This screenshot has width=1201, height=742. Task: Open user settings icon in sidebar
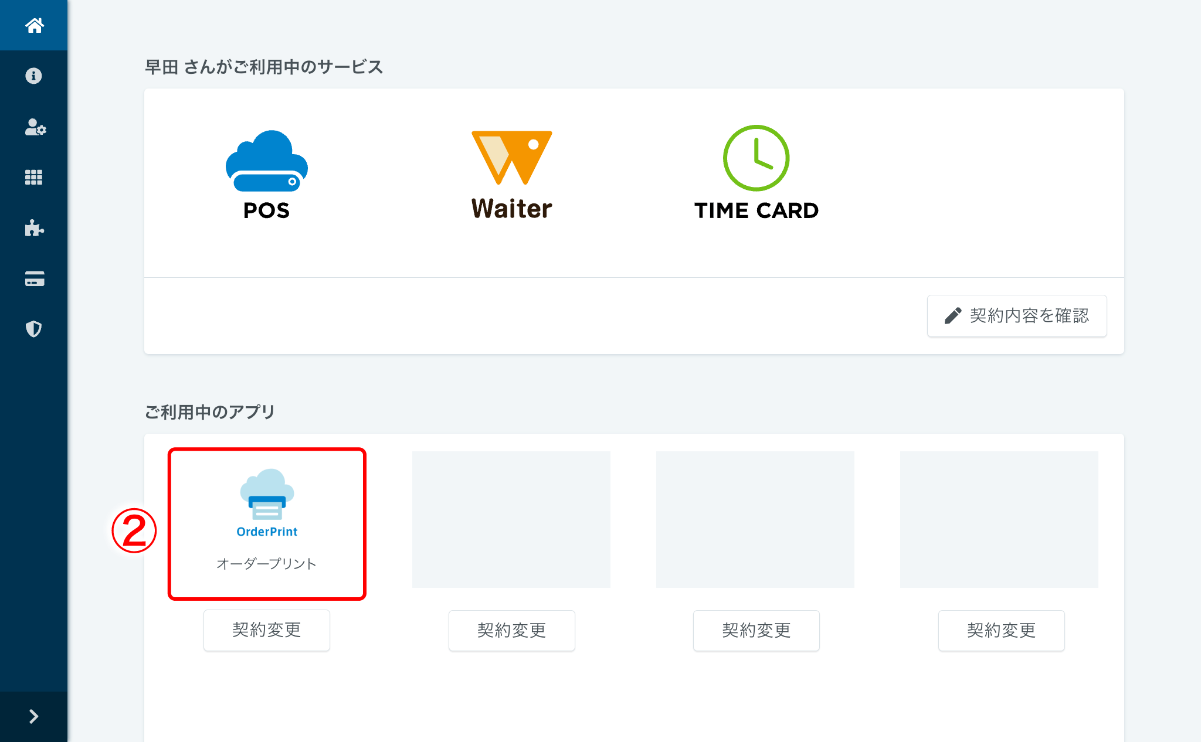tap(34, 127)
